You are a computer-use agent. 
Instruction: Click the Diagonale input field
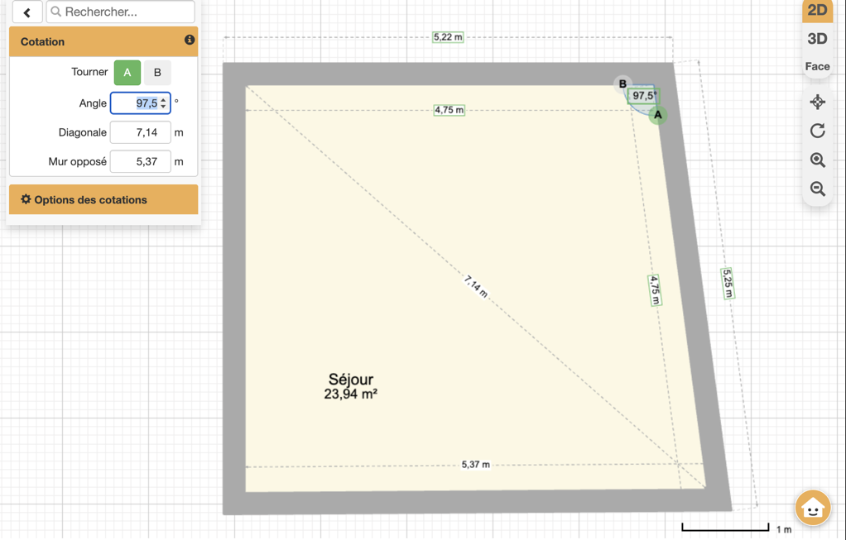(140, 132)
